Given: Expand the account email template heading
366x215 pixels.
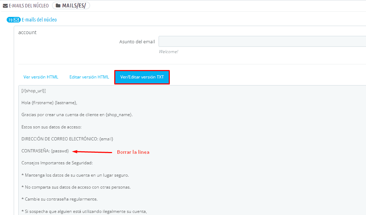Looking at the screenshot, I should (27, 32).
